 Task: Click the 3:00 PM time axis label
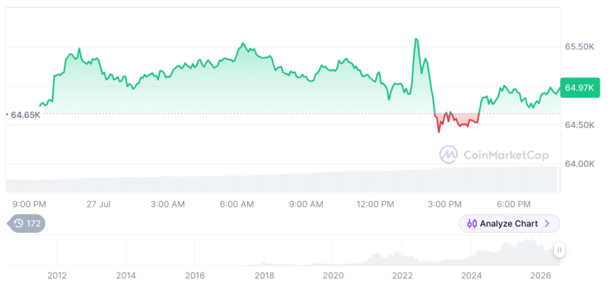[445, 204]
